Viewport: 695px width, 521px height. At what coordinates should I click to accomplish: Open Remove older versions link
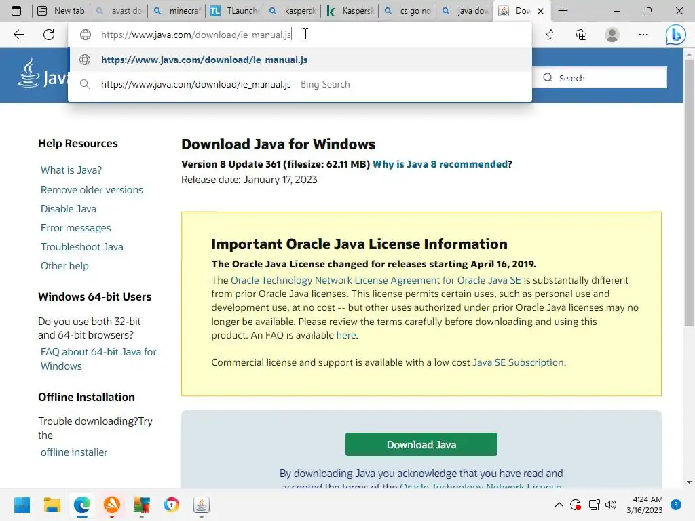click(92, 190)
